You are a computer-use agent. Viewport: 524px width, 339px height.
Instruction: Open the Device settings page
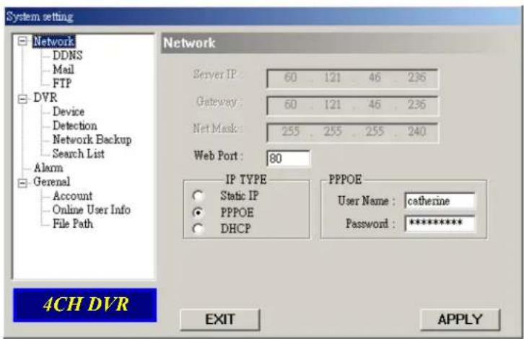[x=68, y=112]
